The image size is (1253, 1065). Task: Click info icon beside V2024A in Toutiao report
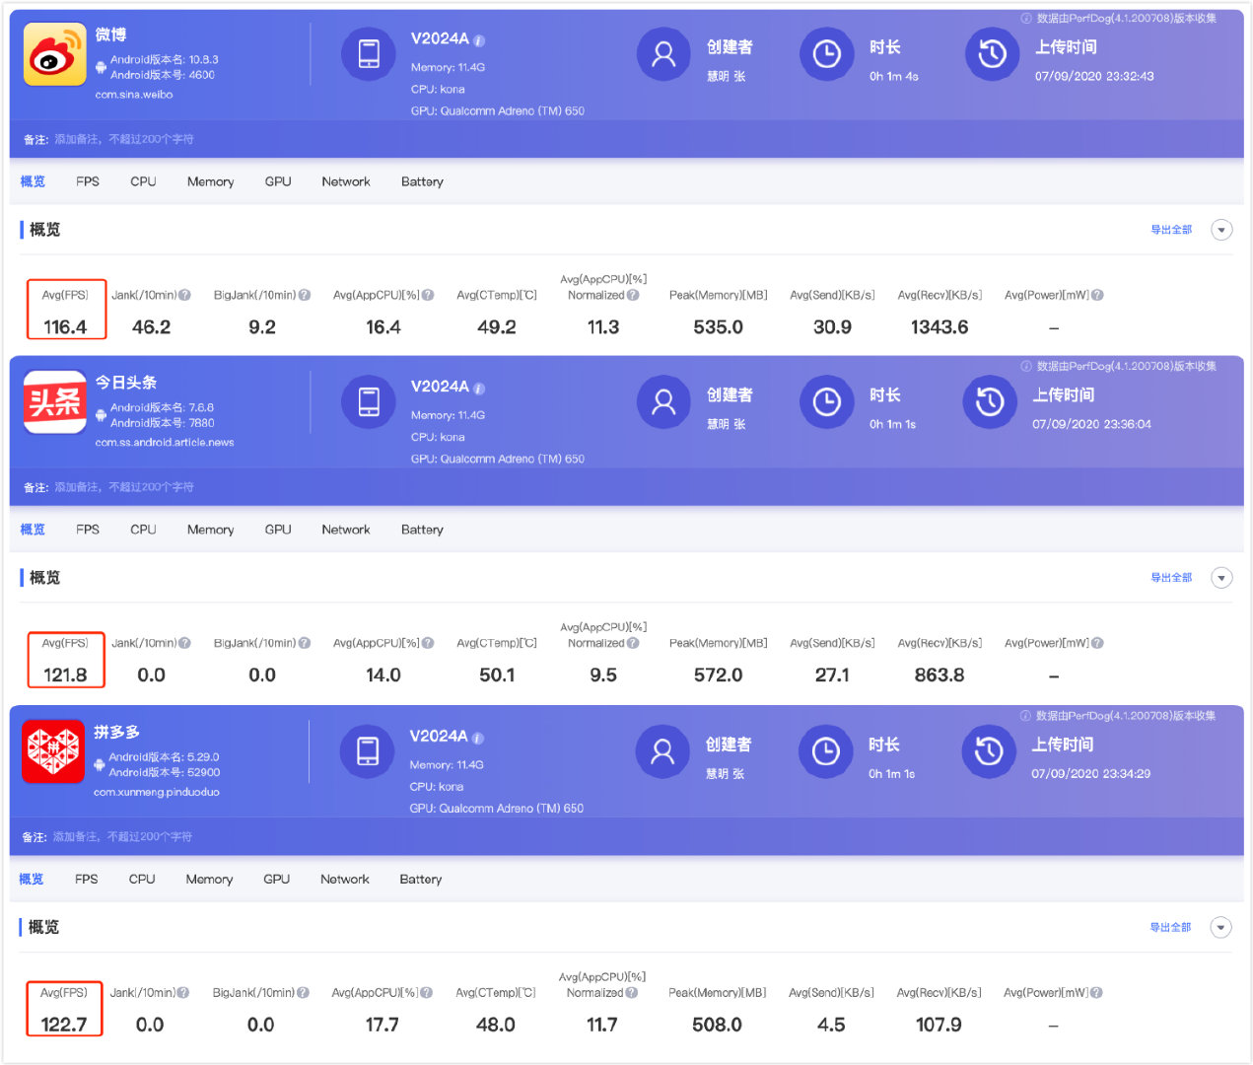[x=479, y=390]
